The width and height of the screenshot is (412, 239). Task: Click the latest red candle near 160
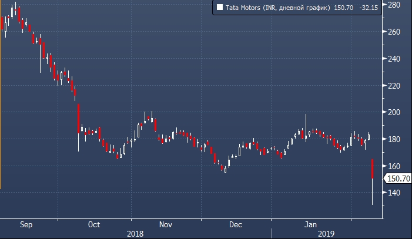(373, 169)
